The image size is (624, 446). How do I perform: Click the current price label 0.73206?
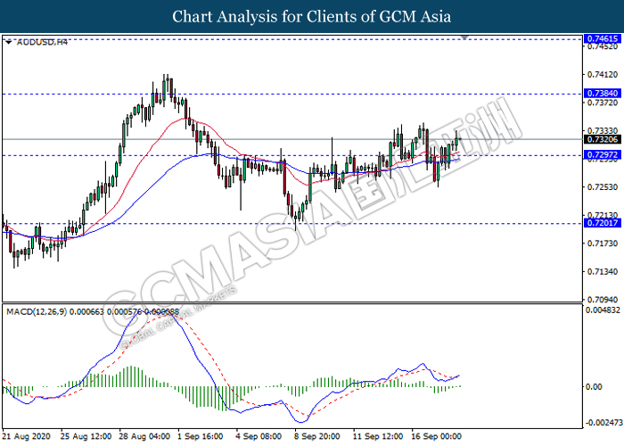point(603,139)
